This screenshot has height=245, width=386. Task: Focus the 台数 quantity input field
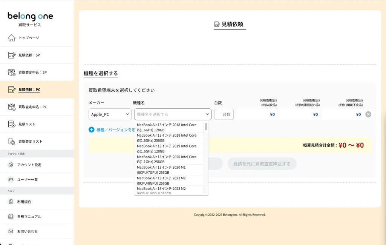tap(224, 114)
